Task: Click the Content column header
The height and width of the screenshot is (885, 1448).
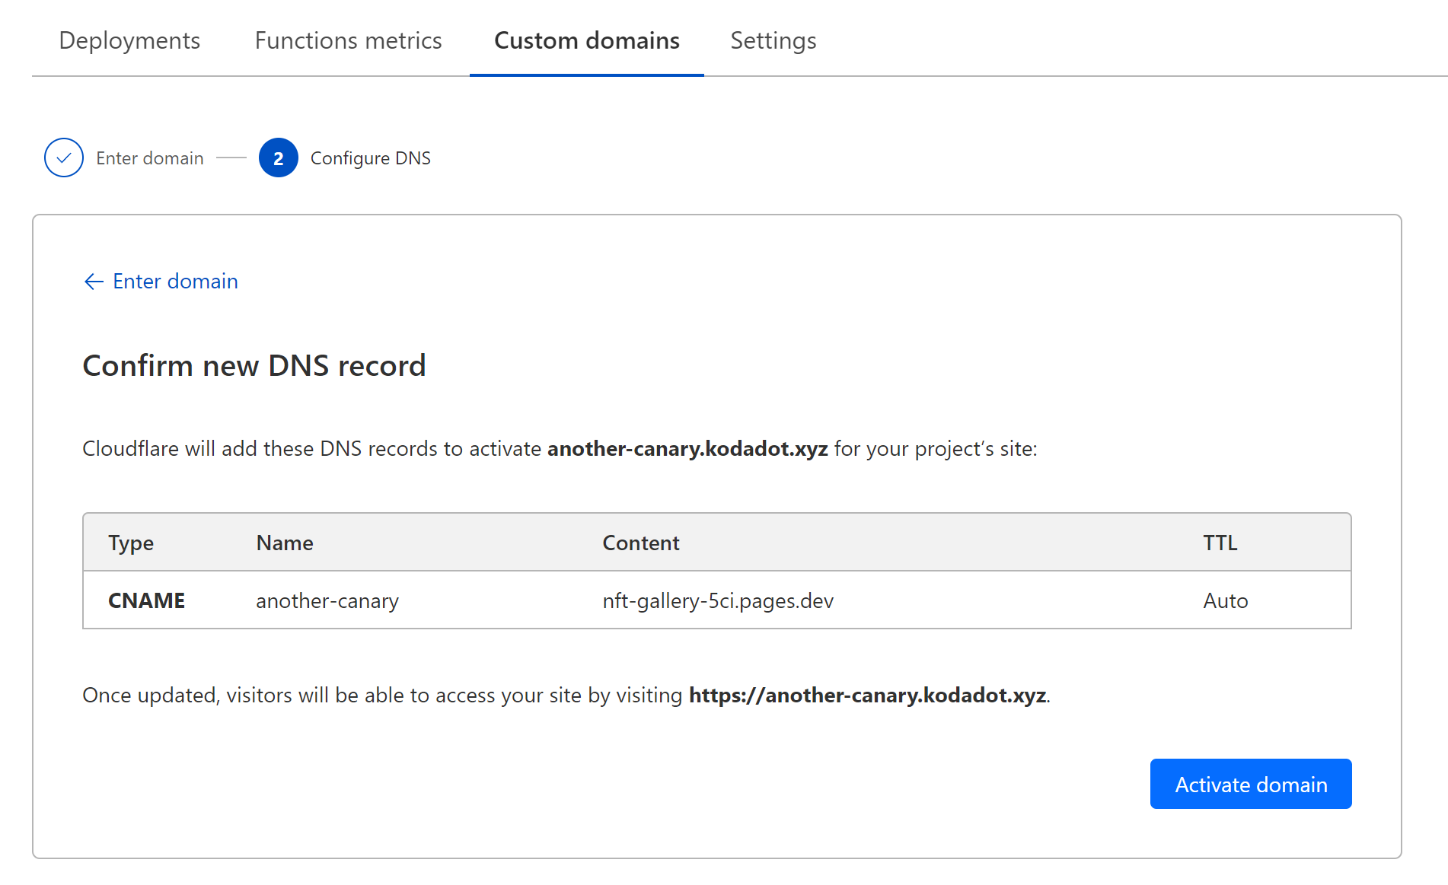Action: point(641,543)
